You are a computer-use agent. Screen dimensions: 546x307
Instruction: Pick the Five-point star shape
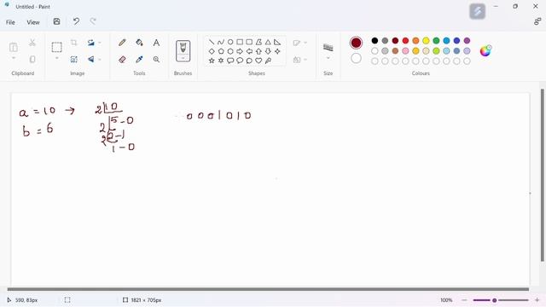(x=212, y=61)
